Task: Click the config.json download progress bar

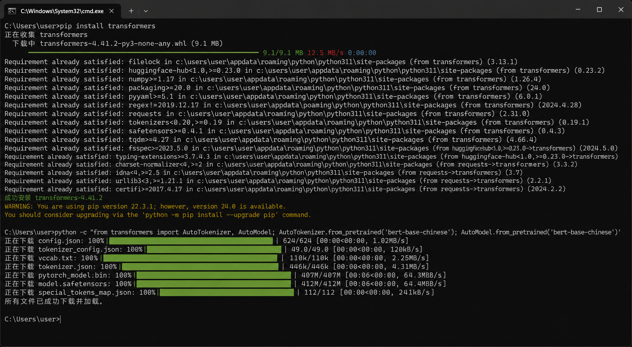Action: [x=191, y=241]
